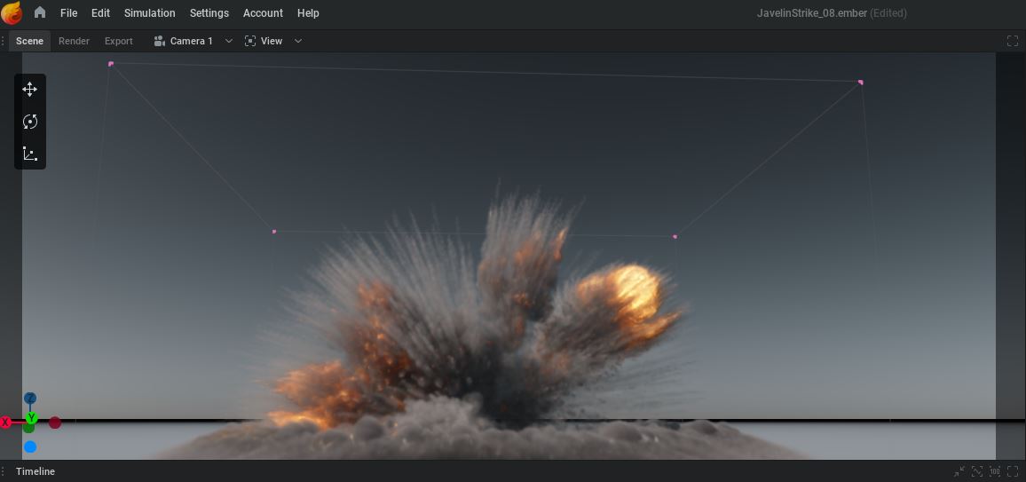The width and height of the screenshot is (1026, 482).
Task: Collapse the Timeline panel with inward-arrows icon
Action: point(959,471)
